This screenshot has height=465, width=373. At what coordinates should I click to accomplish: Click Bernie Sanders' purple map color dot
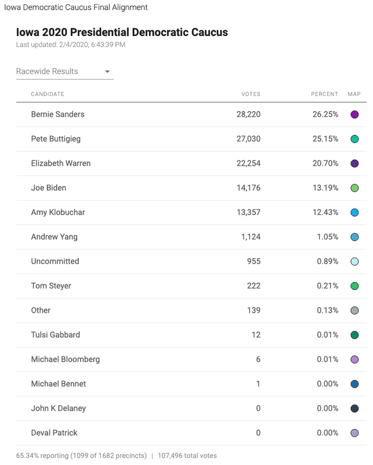(x=354, y=115)
